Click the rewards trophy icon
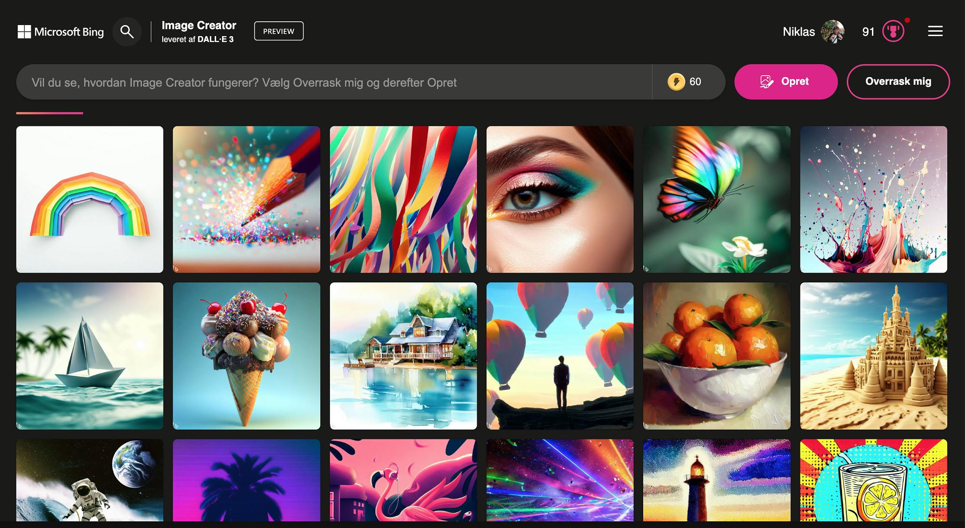 pos(893,32)
